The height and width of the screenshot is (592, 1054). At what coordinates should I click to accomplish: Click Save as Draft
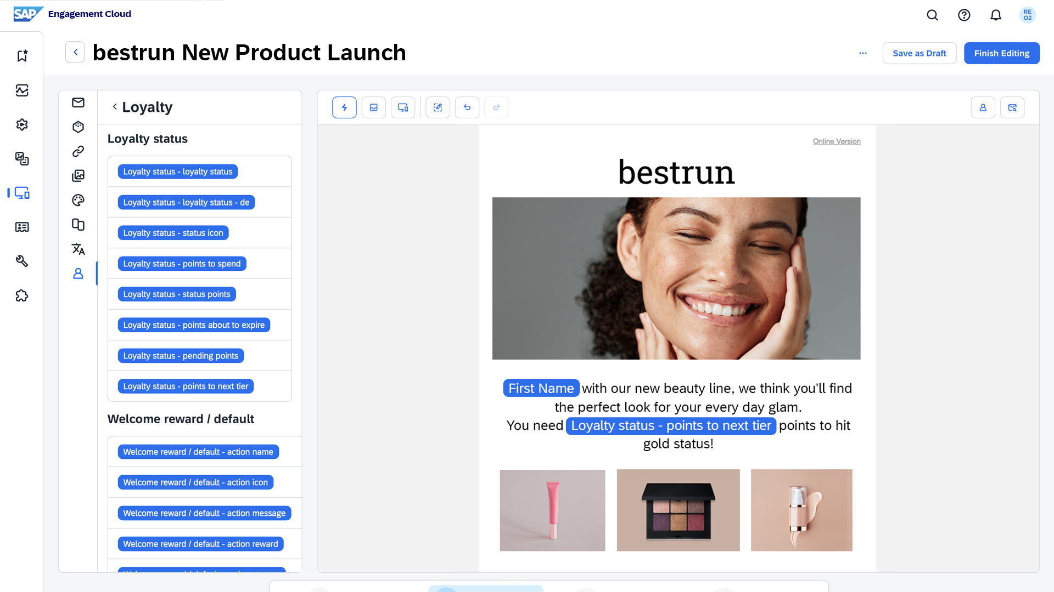click(920, 53)
